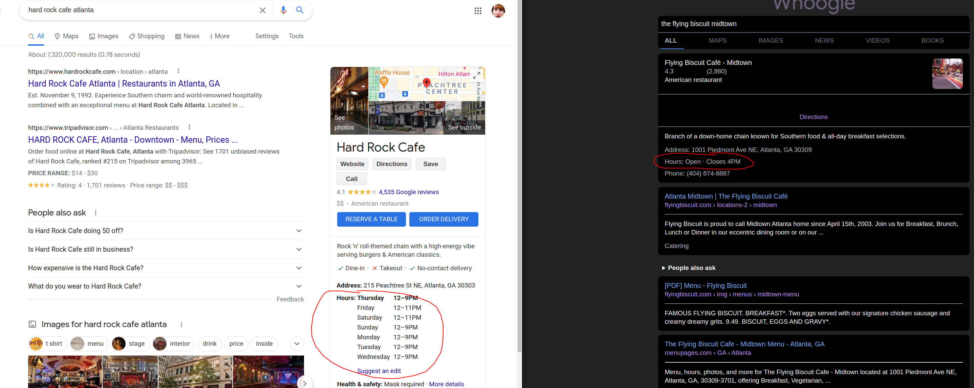Click the user profile avatar
This screenshot has width=974, height=388.
click(x=498, y=11)
